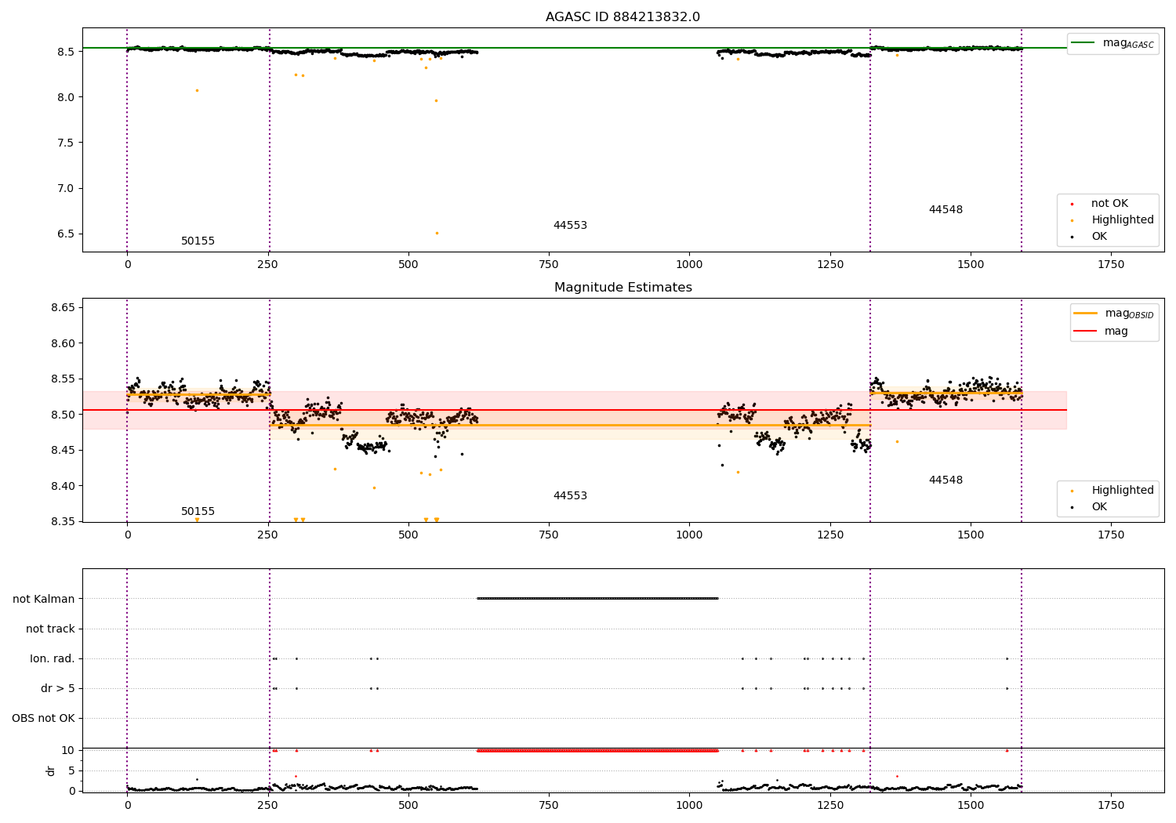The width and height of the screenshot is (1176, 823).
Task: Click y-axis tick 7.0 in top panel
Action: (65, 188)
